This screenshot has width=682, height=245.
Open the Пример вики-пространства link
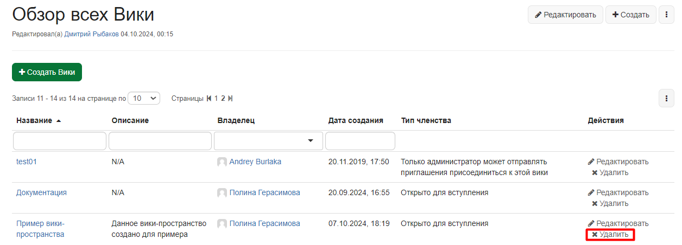coord(40,229)
